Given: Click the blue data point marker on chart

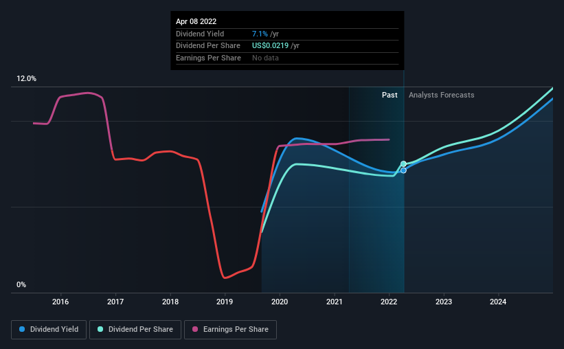Looking at the screenshot, I should [403, 170].
